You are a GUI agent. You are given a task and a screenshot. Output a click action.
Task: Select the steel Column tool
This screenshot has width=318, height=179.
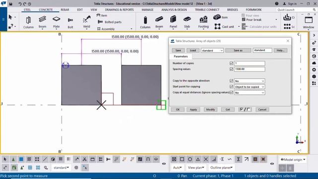[28, 22]
